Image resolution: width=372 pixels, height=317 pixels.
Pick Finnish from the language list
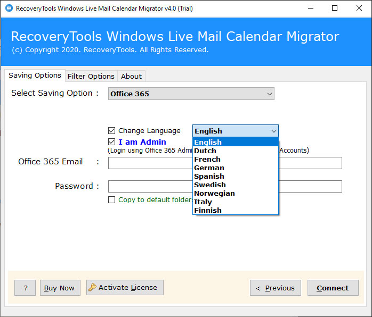(236, 210)
